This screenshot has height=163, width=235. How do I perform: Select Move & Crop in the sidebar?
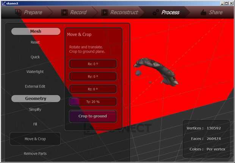pyautogui.click(x=35, y=139)
